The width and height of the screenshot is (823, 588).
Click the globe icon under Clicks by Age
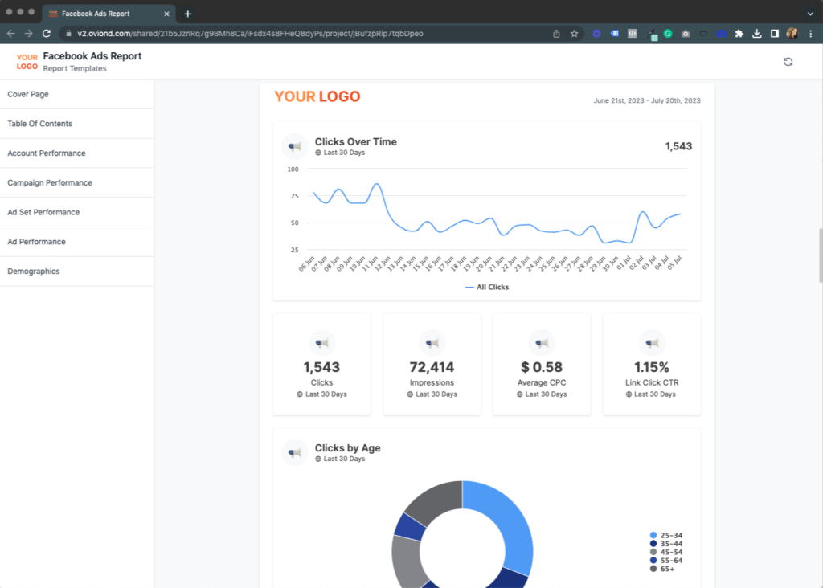click(x=318, y=459)
